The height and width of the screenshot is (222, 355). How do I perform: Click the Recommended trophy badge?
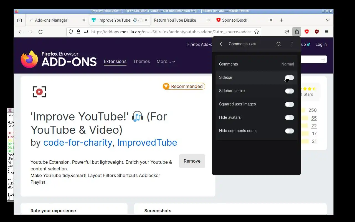point(184,86)
